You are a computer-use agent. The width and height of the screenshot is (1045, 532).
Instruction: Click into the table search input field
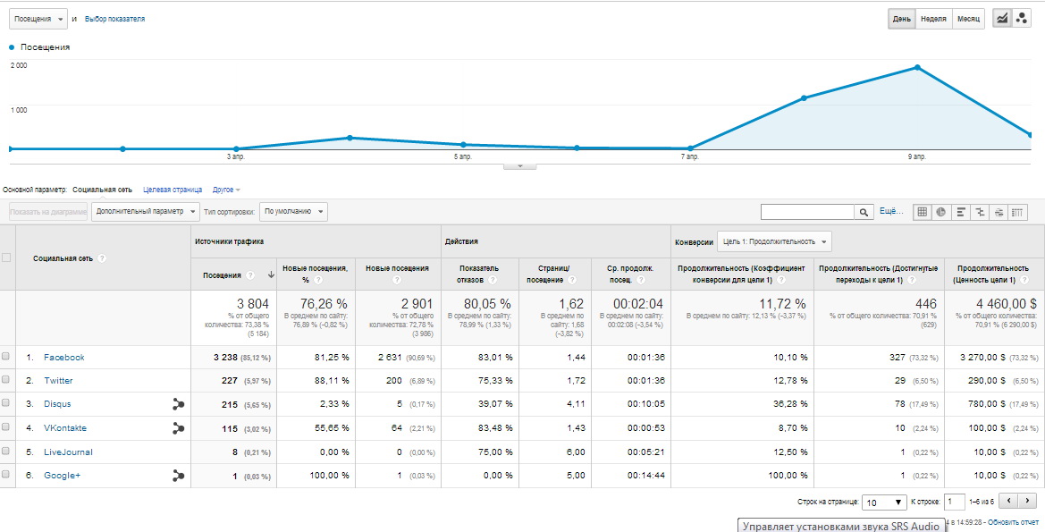click(x=807, y=212)
